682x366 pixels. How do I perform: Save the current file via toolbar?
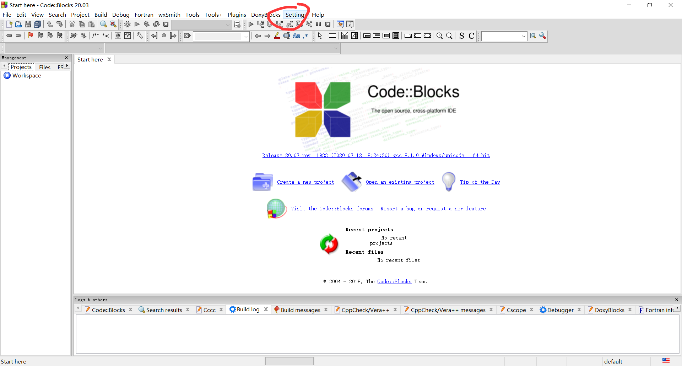pos(28,24)
